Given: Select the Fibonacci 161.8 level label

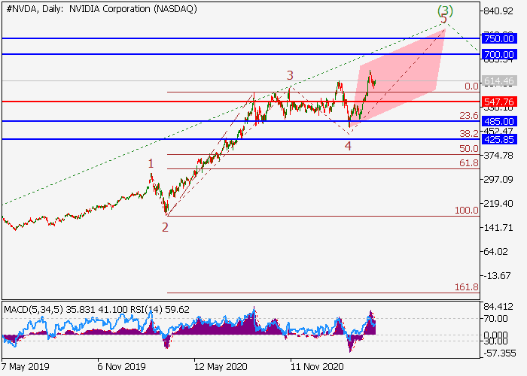Looking at the screenshot, I should click(x=467, y=287).
